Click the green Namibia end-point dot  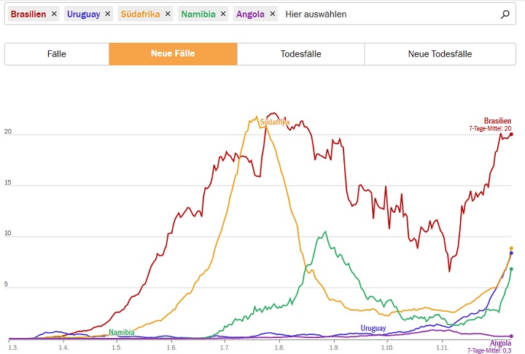click(x=511, y=270)
